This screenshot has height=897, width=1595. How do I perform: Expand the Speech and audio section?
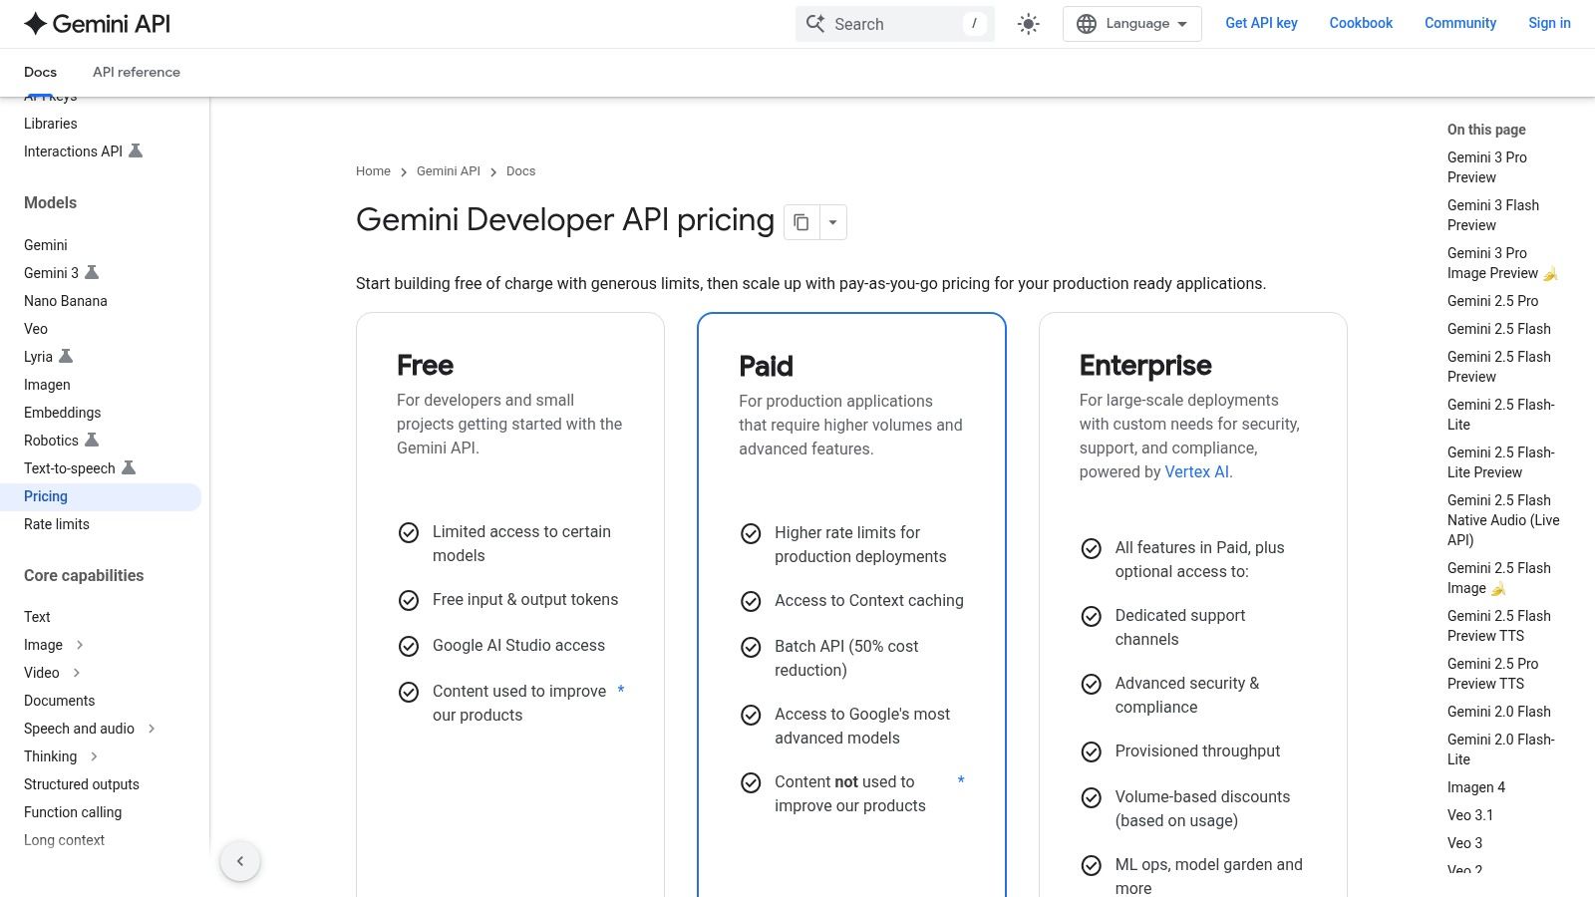(152, 729)
